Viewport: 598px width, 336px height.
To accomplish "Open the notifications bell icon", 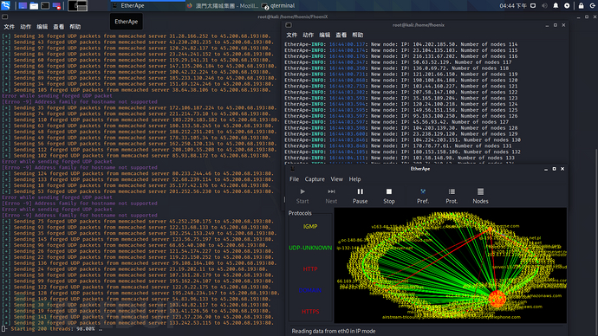I will [556, 6].
